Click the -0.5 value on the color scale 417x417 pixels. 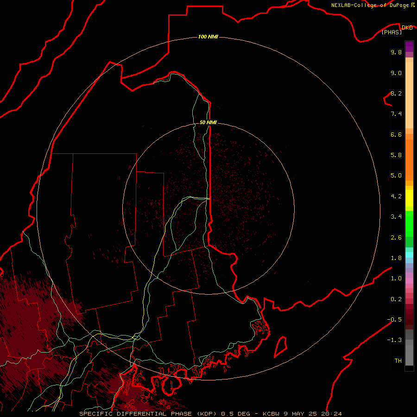[394, 320]
